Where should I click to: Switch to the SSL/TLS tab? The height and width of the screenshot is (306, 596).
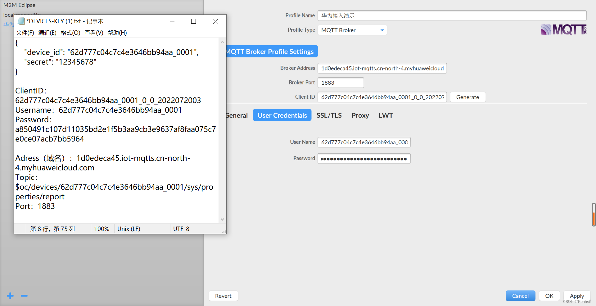329,115
